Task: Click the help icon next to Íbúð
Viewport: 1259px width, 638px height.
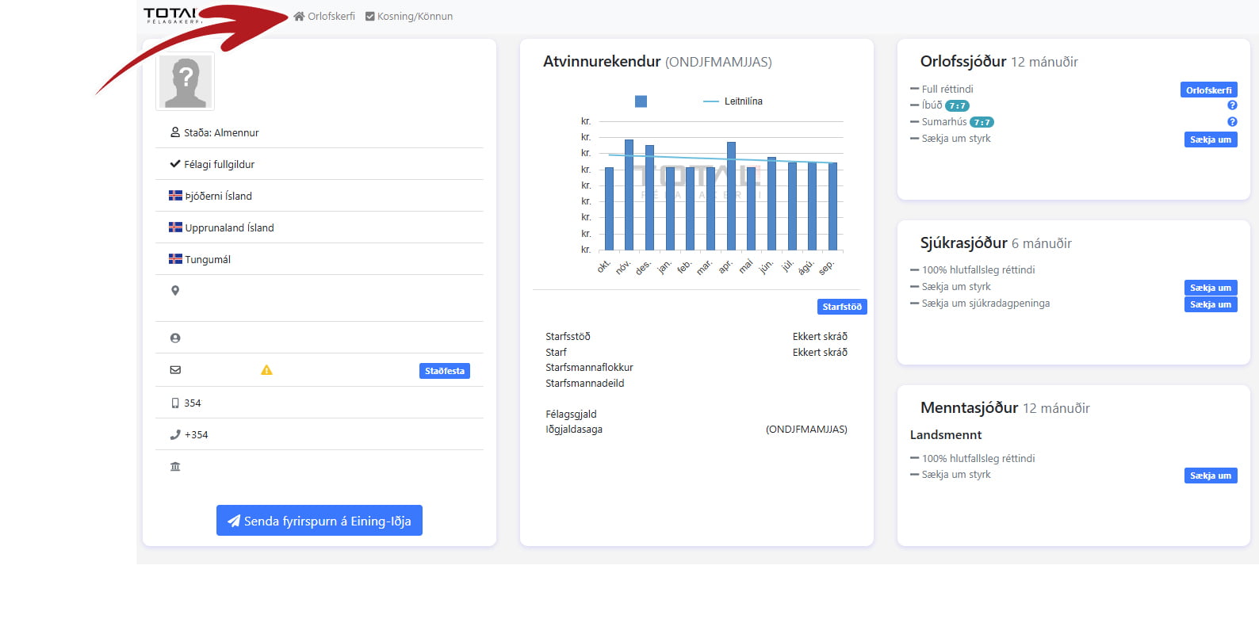Action: (1232, 105)
